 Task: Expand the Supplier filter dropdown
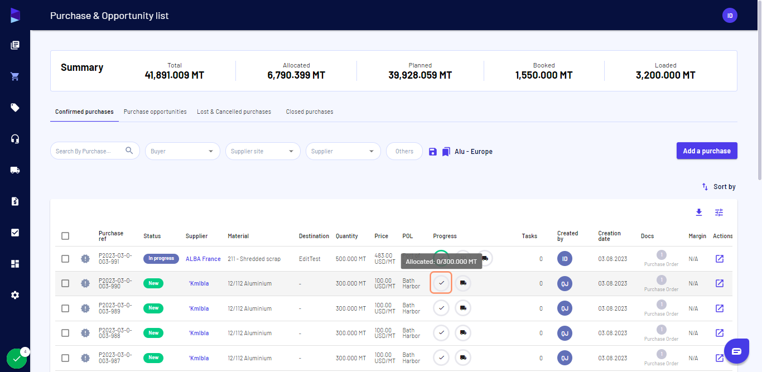point(343,151)
